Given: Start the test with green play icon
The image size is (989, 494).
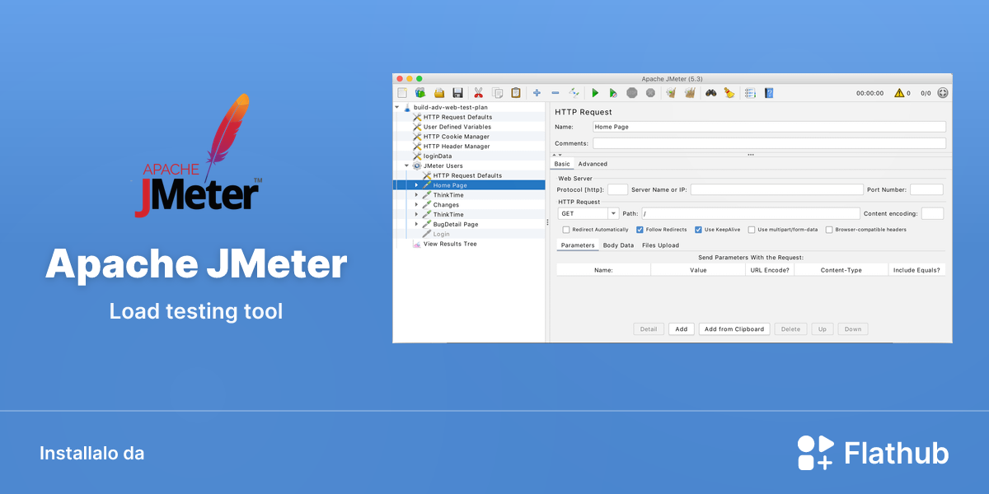Looking at the screenshot, I should click(595, 93).
